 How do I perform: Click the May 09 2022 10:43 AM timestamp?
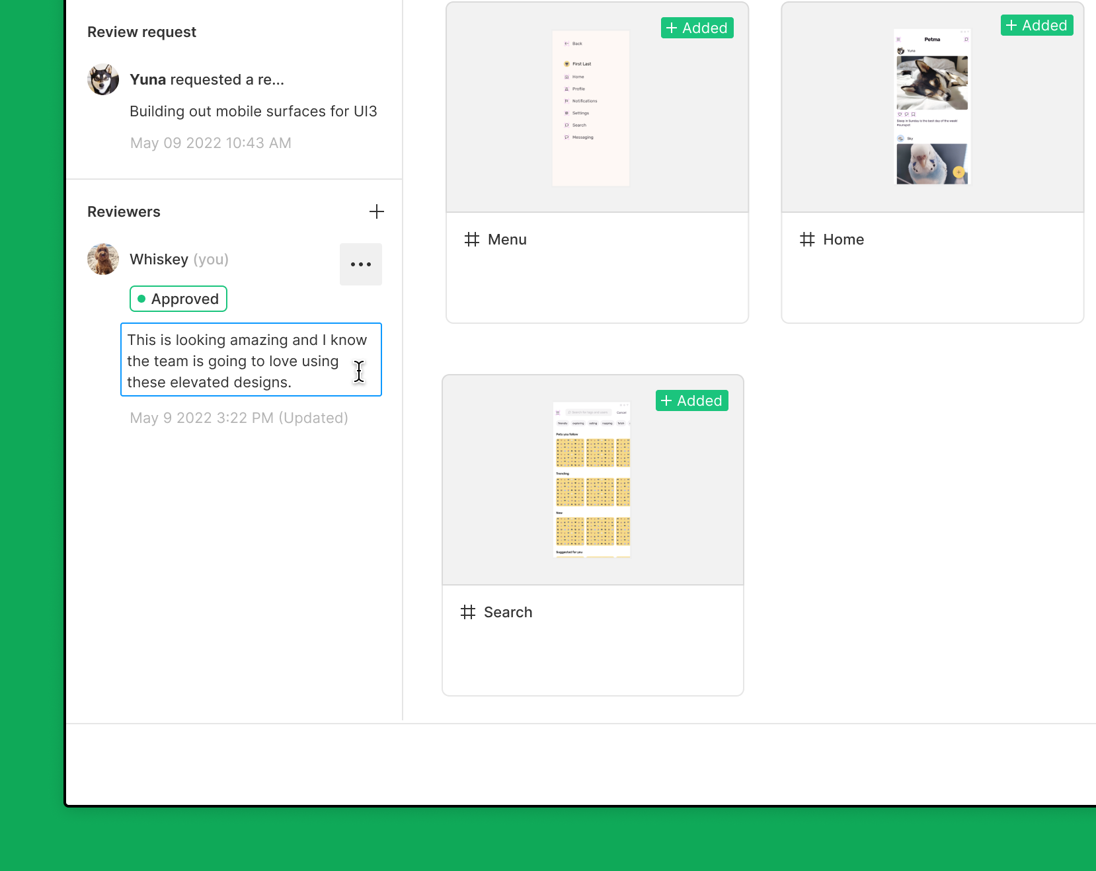pyautogui.click(x=211, y=143)
